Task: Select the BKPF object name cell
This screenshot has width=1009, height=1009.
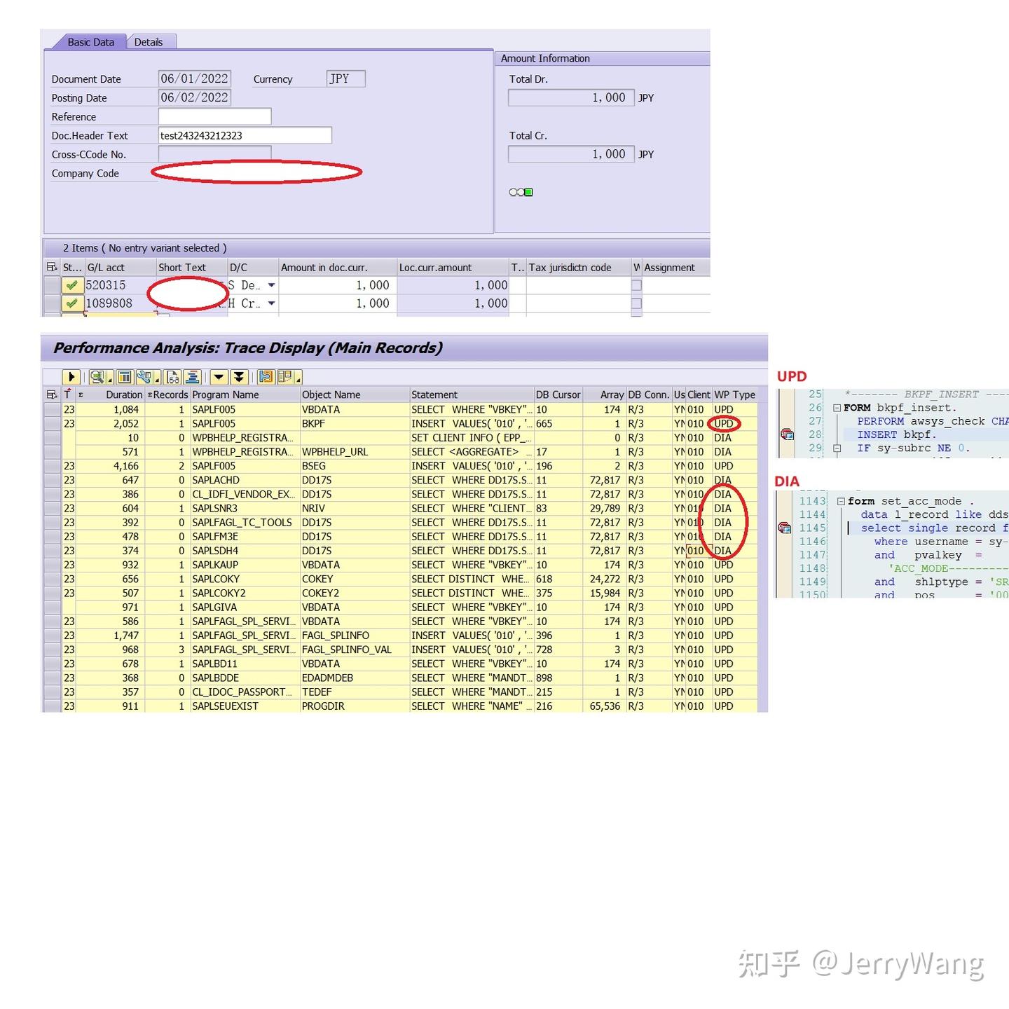Action: pos(355,423)
